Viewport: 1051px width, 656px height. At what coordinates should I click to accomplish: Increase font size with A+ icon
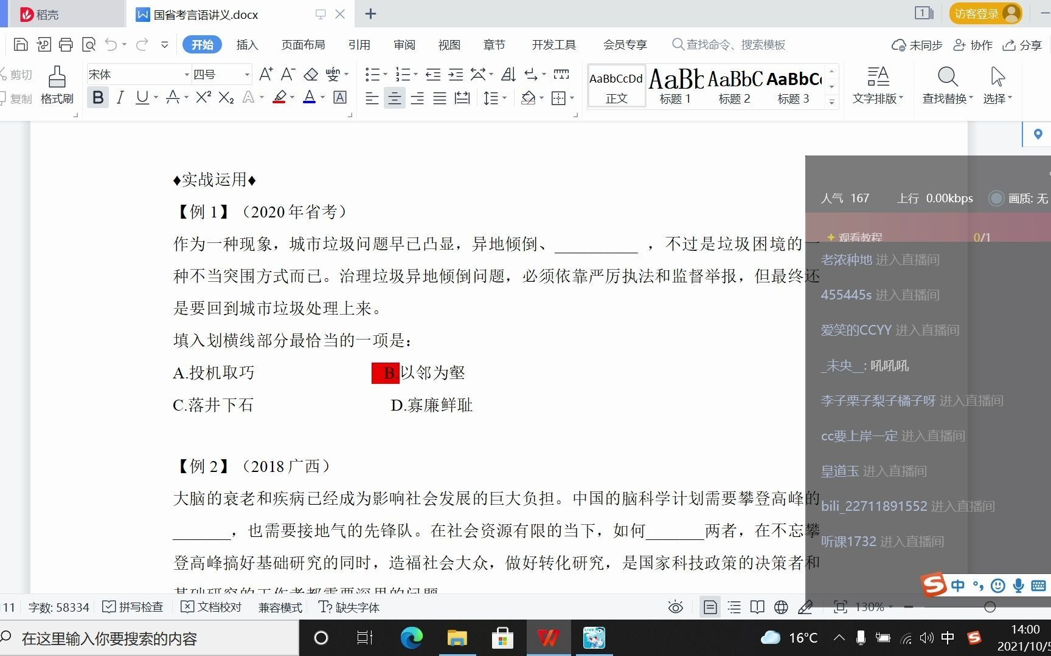266,74
